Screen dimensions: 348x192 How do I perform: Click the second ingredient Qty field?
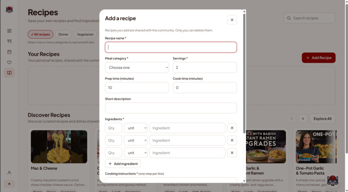coord(114,140)
